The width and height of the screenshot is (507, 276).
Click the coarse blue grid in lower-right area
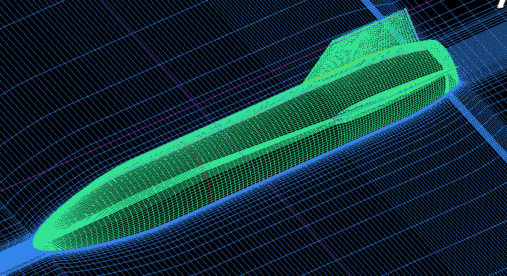[x=411, y=229]
